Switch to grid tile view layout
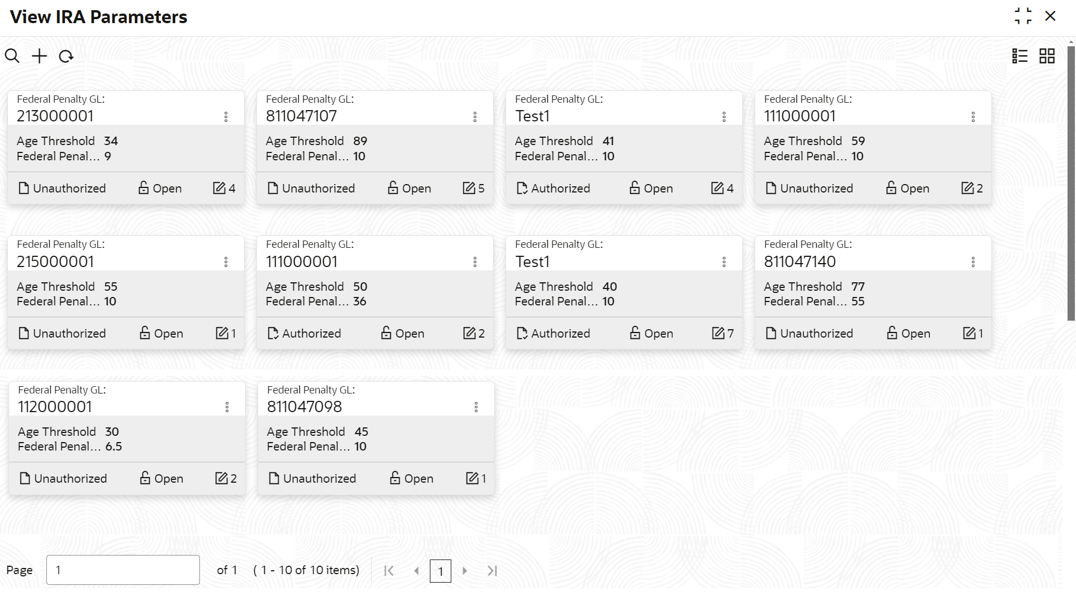1076x599 pixels. 1047,56
